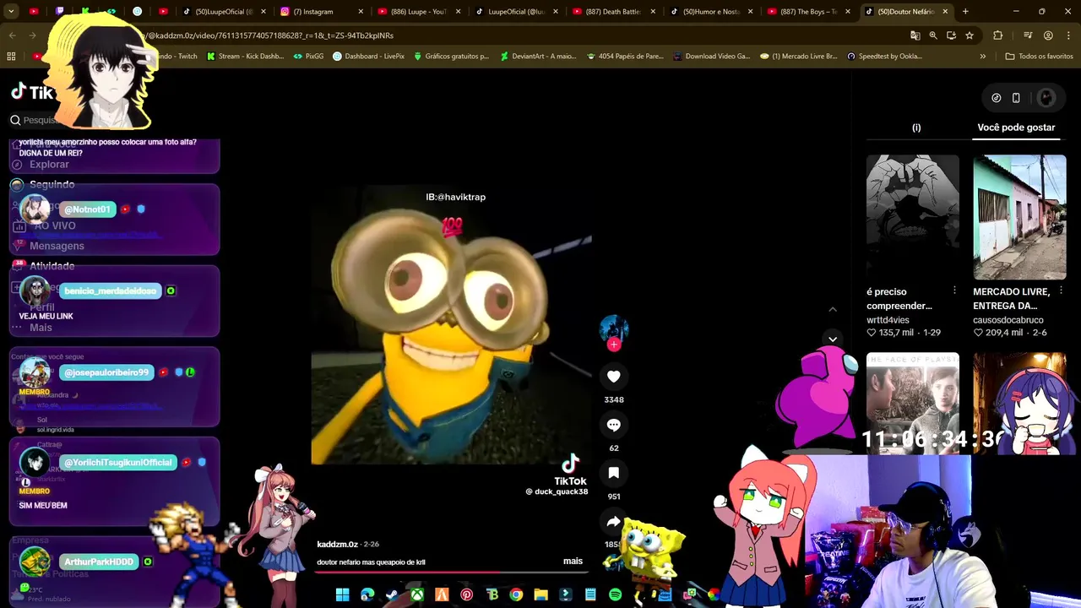
Task: Open Chrome's three-dot menu
Action: (1068, 35)
